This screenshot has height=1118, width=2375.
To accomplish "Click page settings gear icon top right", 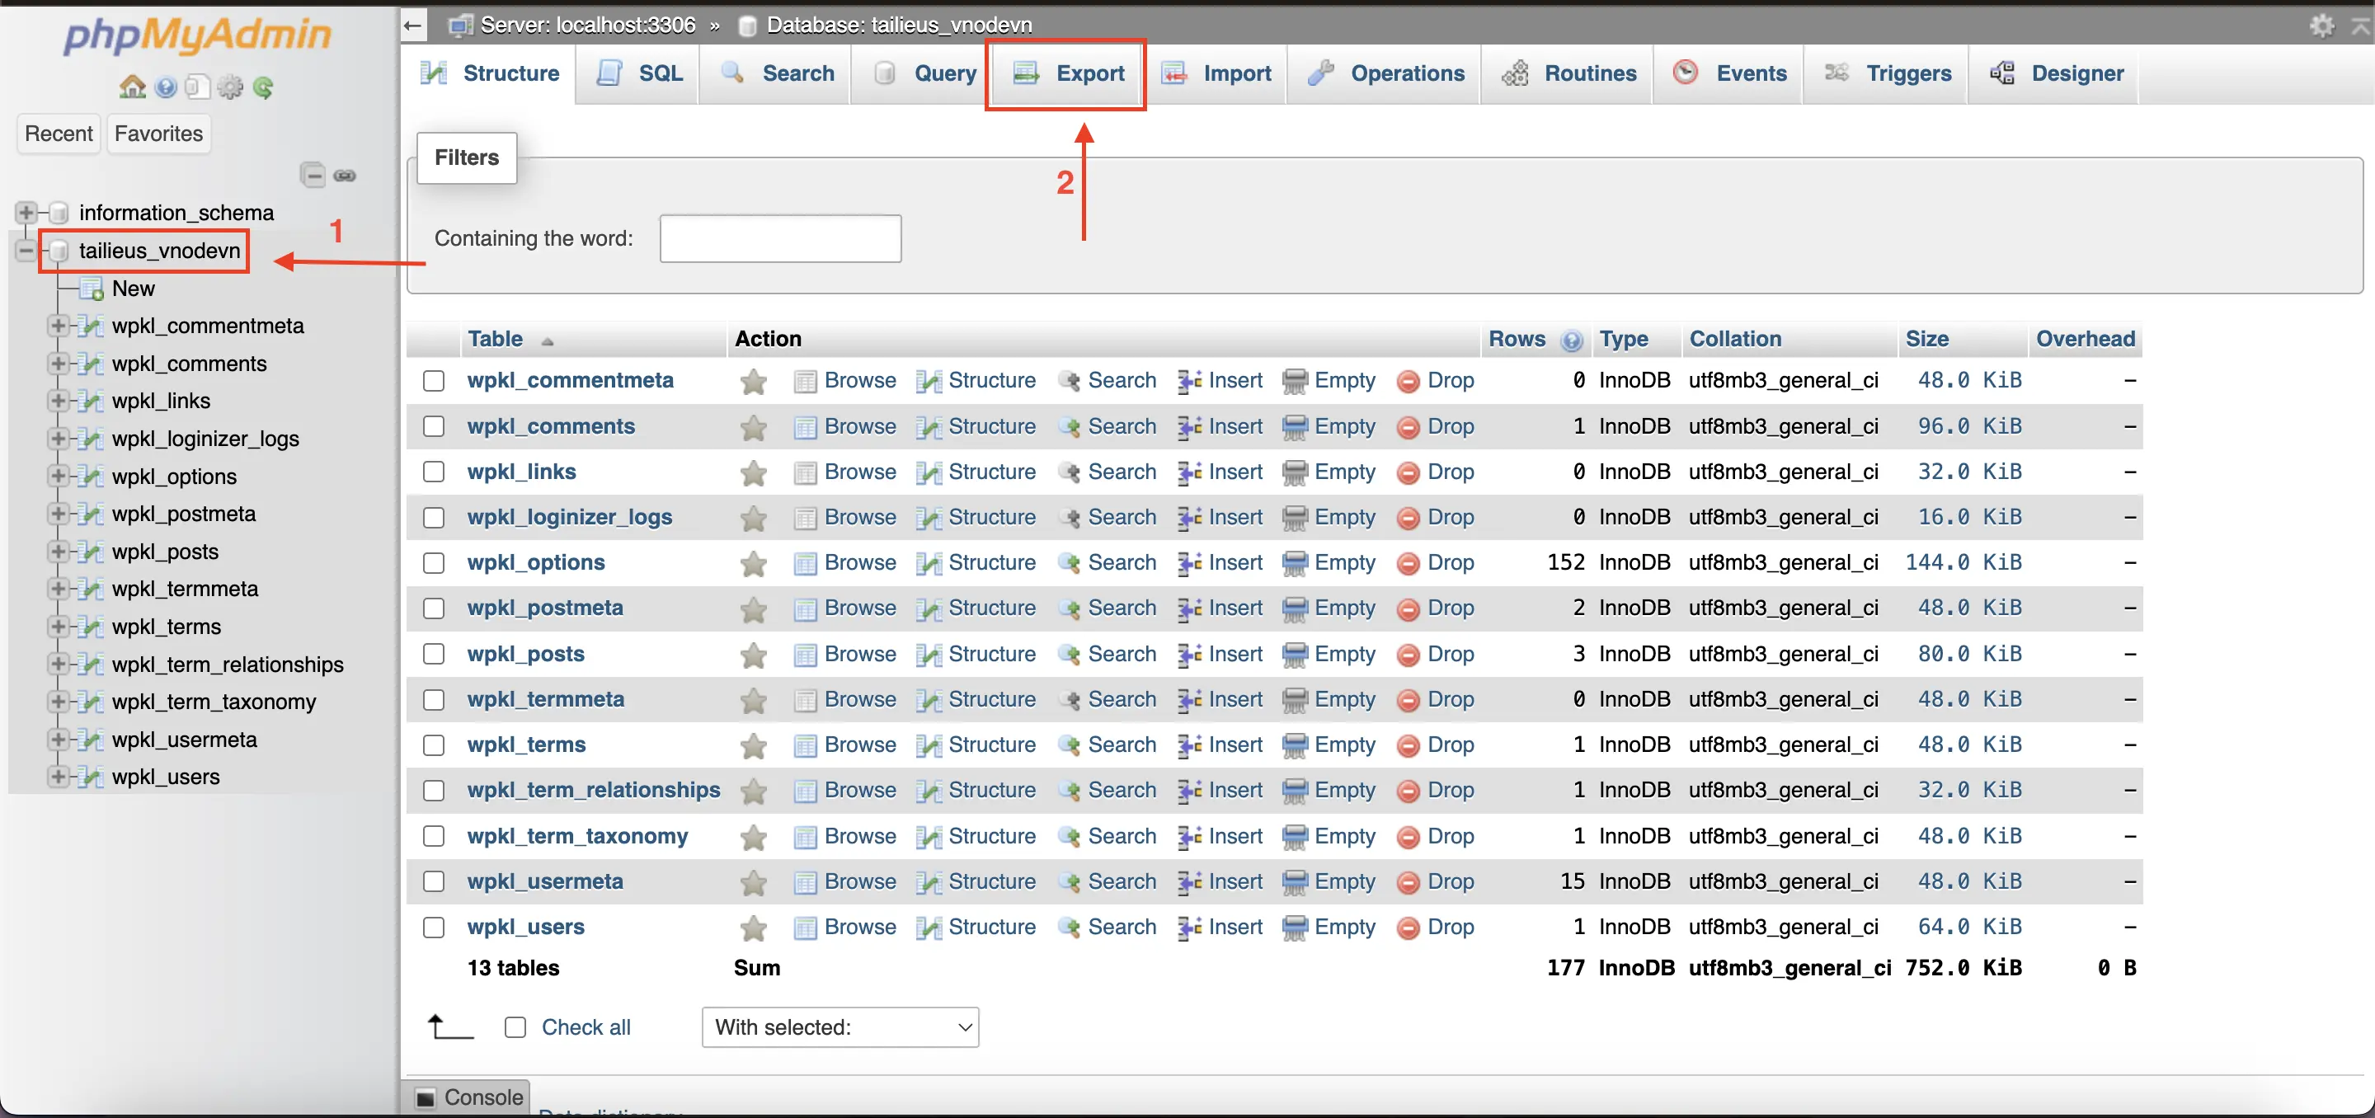I will point(2321,24).
